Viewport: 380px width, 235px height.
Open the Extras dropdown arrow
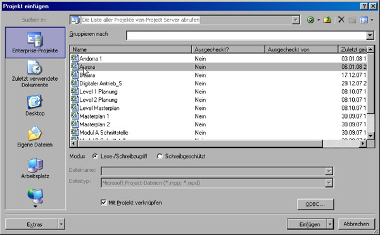(61, 224)
